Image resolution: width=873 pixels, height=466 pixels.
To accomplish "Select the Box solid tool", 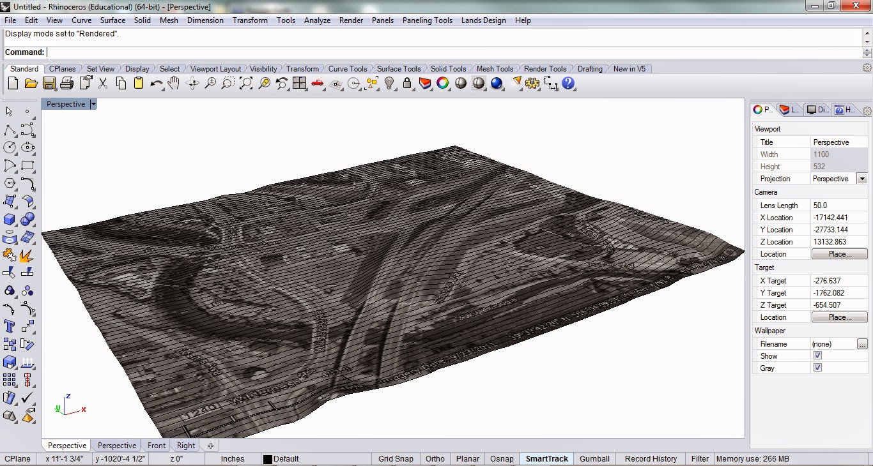I will 10,220.
